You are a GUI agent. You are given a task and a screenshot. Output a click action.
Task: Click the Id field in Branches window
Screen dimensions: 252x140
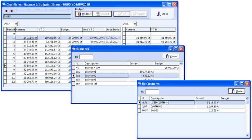pos(86,57)
